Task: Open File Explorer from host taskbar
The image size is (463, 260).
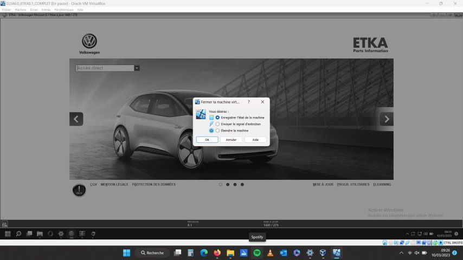Action: (x=230, y=253)
